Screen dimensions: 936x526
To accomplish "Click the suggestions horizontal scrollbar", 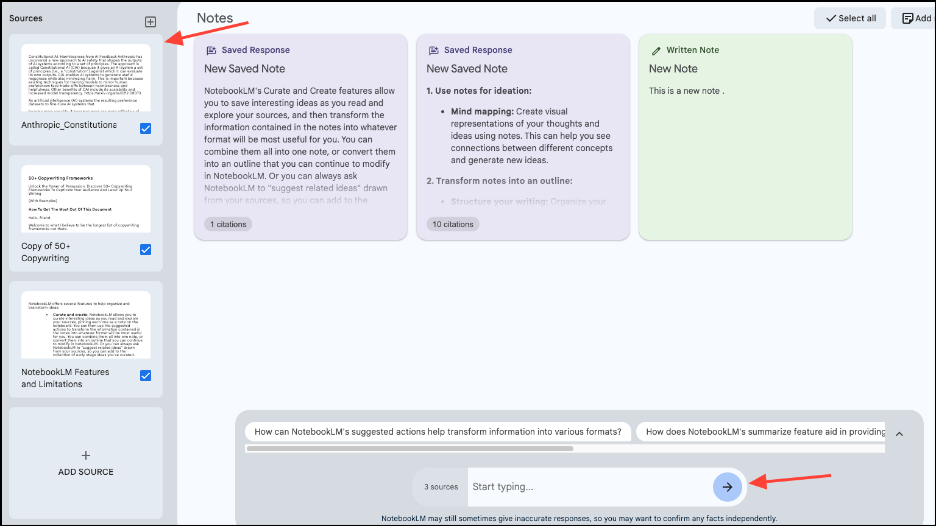I will 410,449.
